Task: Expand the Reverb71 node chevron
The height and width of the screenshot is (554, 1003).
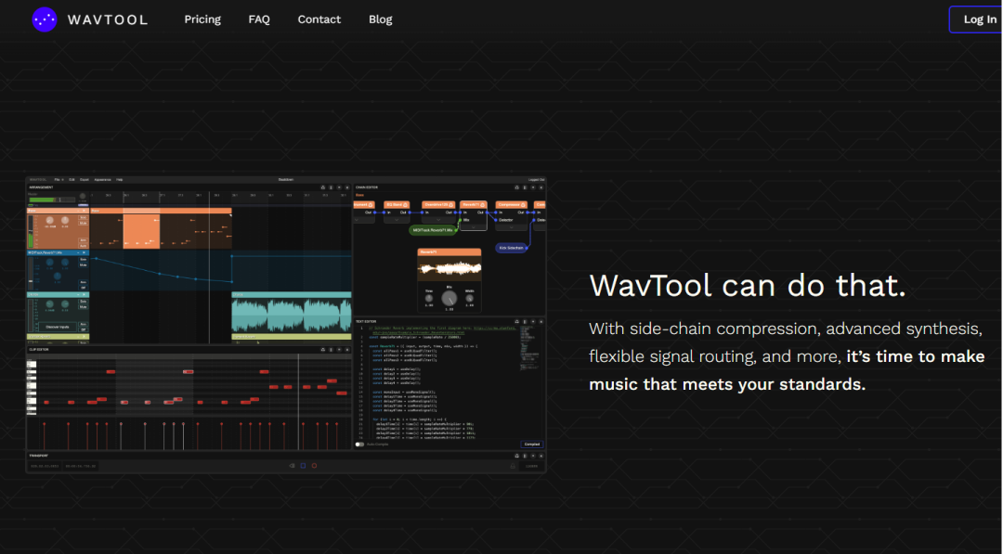Action: click(474, 227)
